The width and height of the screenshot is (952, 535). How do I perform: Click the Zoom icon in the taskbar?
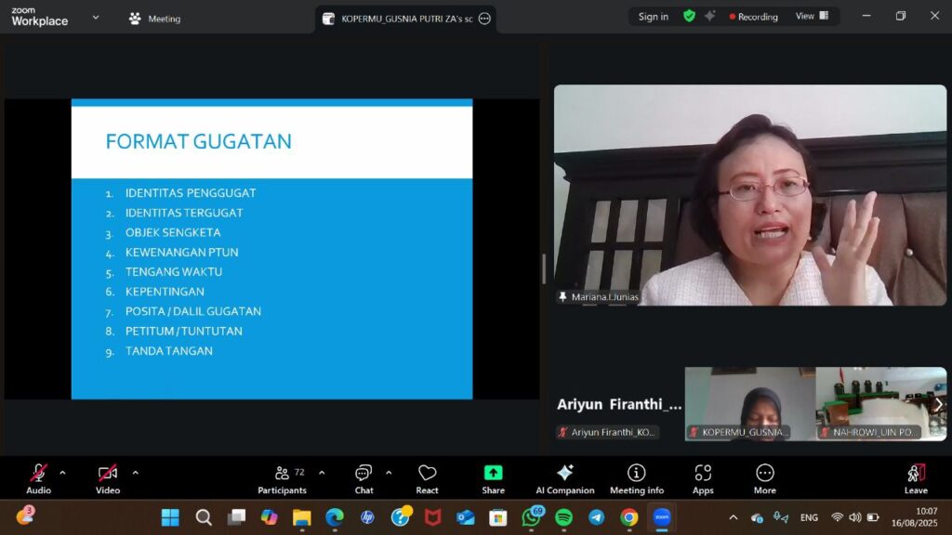click(662, 517)
